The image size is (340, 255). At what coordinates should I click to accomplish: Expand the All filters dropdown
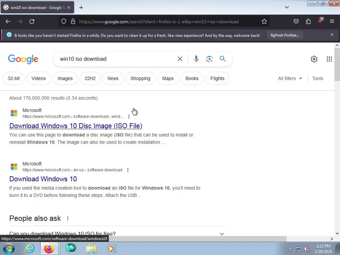(290, 78)
